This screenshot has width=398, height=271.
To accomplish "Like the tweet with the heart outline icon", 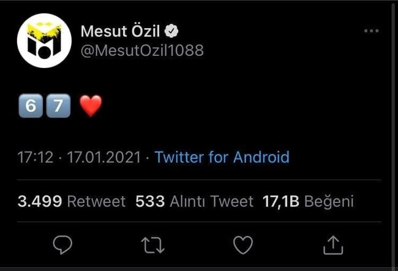I will point(243,245).
